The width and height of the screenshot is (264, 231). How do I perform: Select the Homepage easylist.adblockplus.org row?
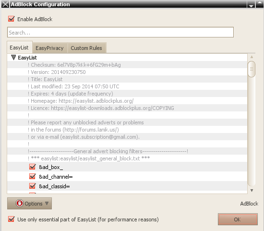(x=127, y=101)
